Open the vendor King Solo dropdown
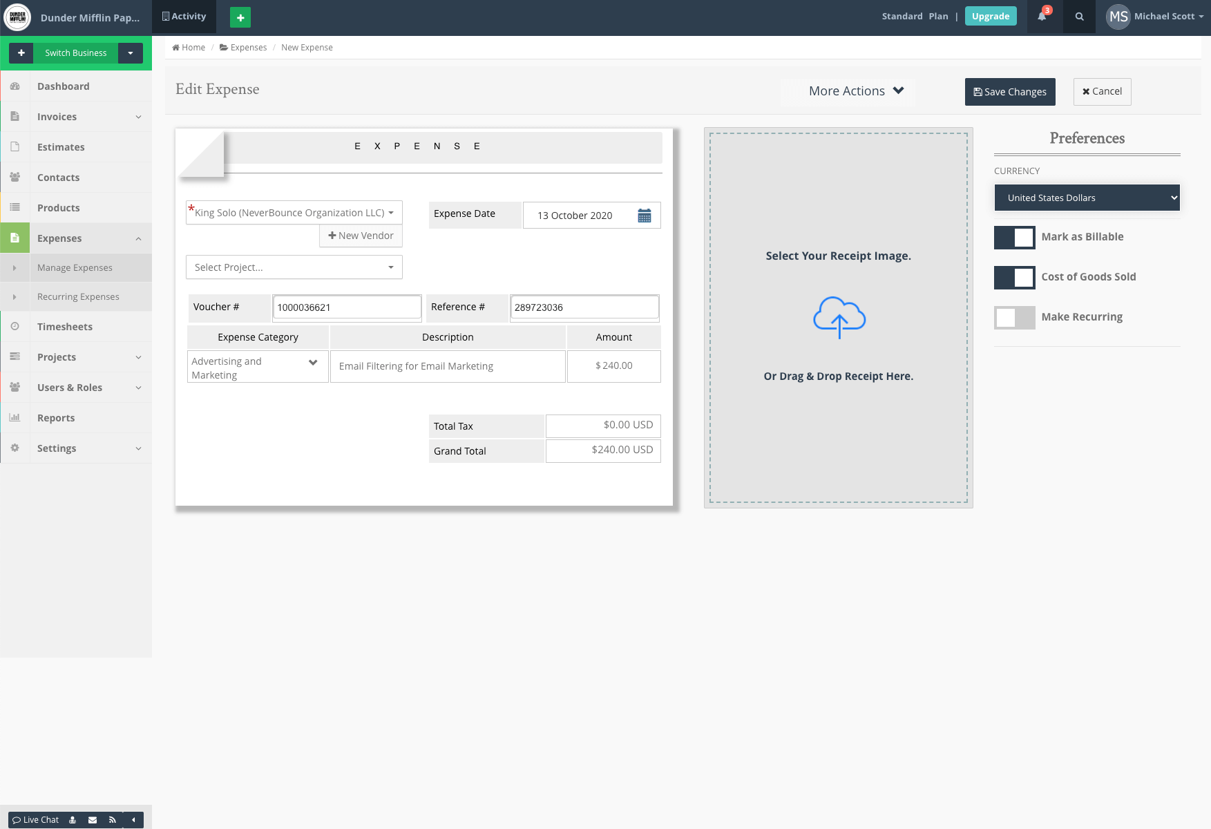Viewport: 1211px width, 829px height. pyautogui.click(x=294, y=213)
